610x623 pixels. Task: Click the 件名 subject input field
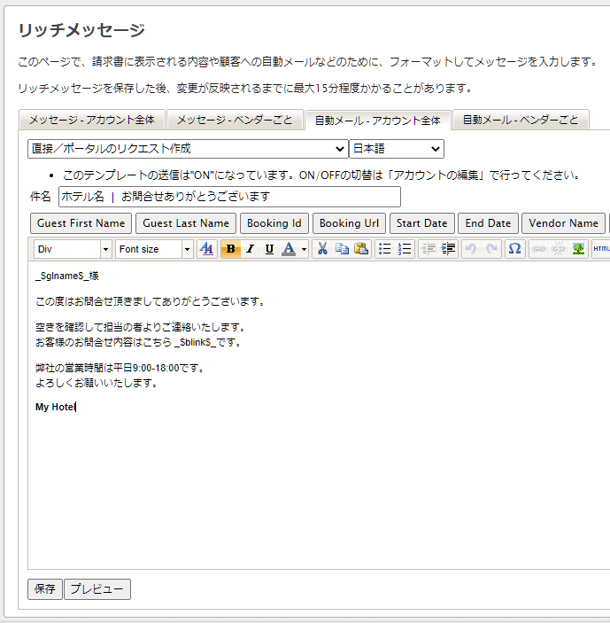point(229,197)
